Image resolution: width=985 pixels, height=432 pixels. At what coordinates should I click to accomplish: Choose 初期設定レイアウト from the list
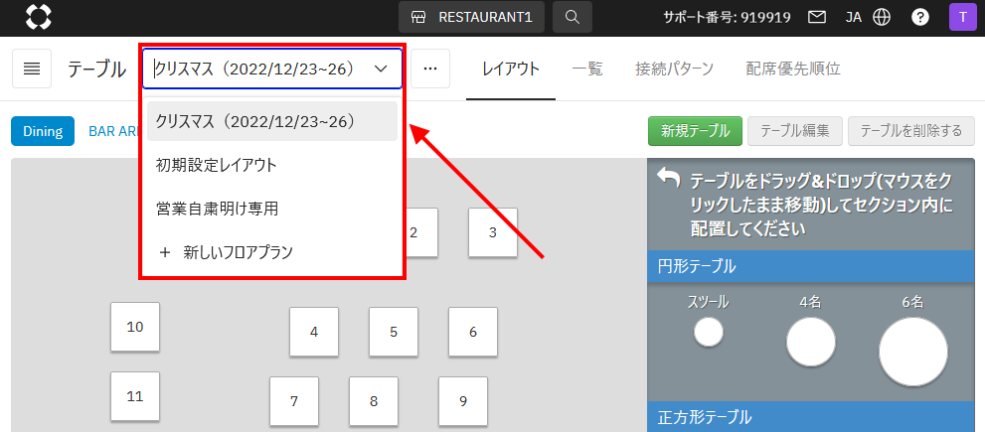tap(217, 165)
